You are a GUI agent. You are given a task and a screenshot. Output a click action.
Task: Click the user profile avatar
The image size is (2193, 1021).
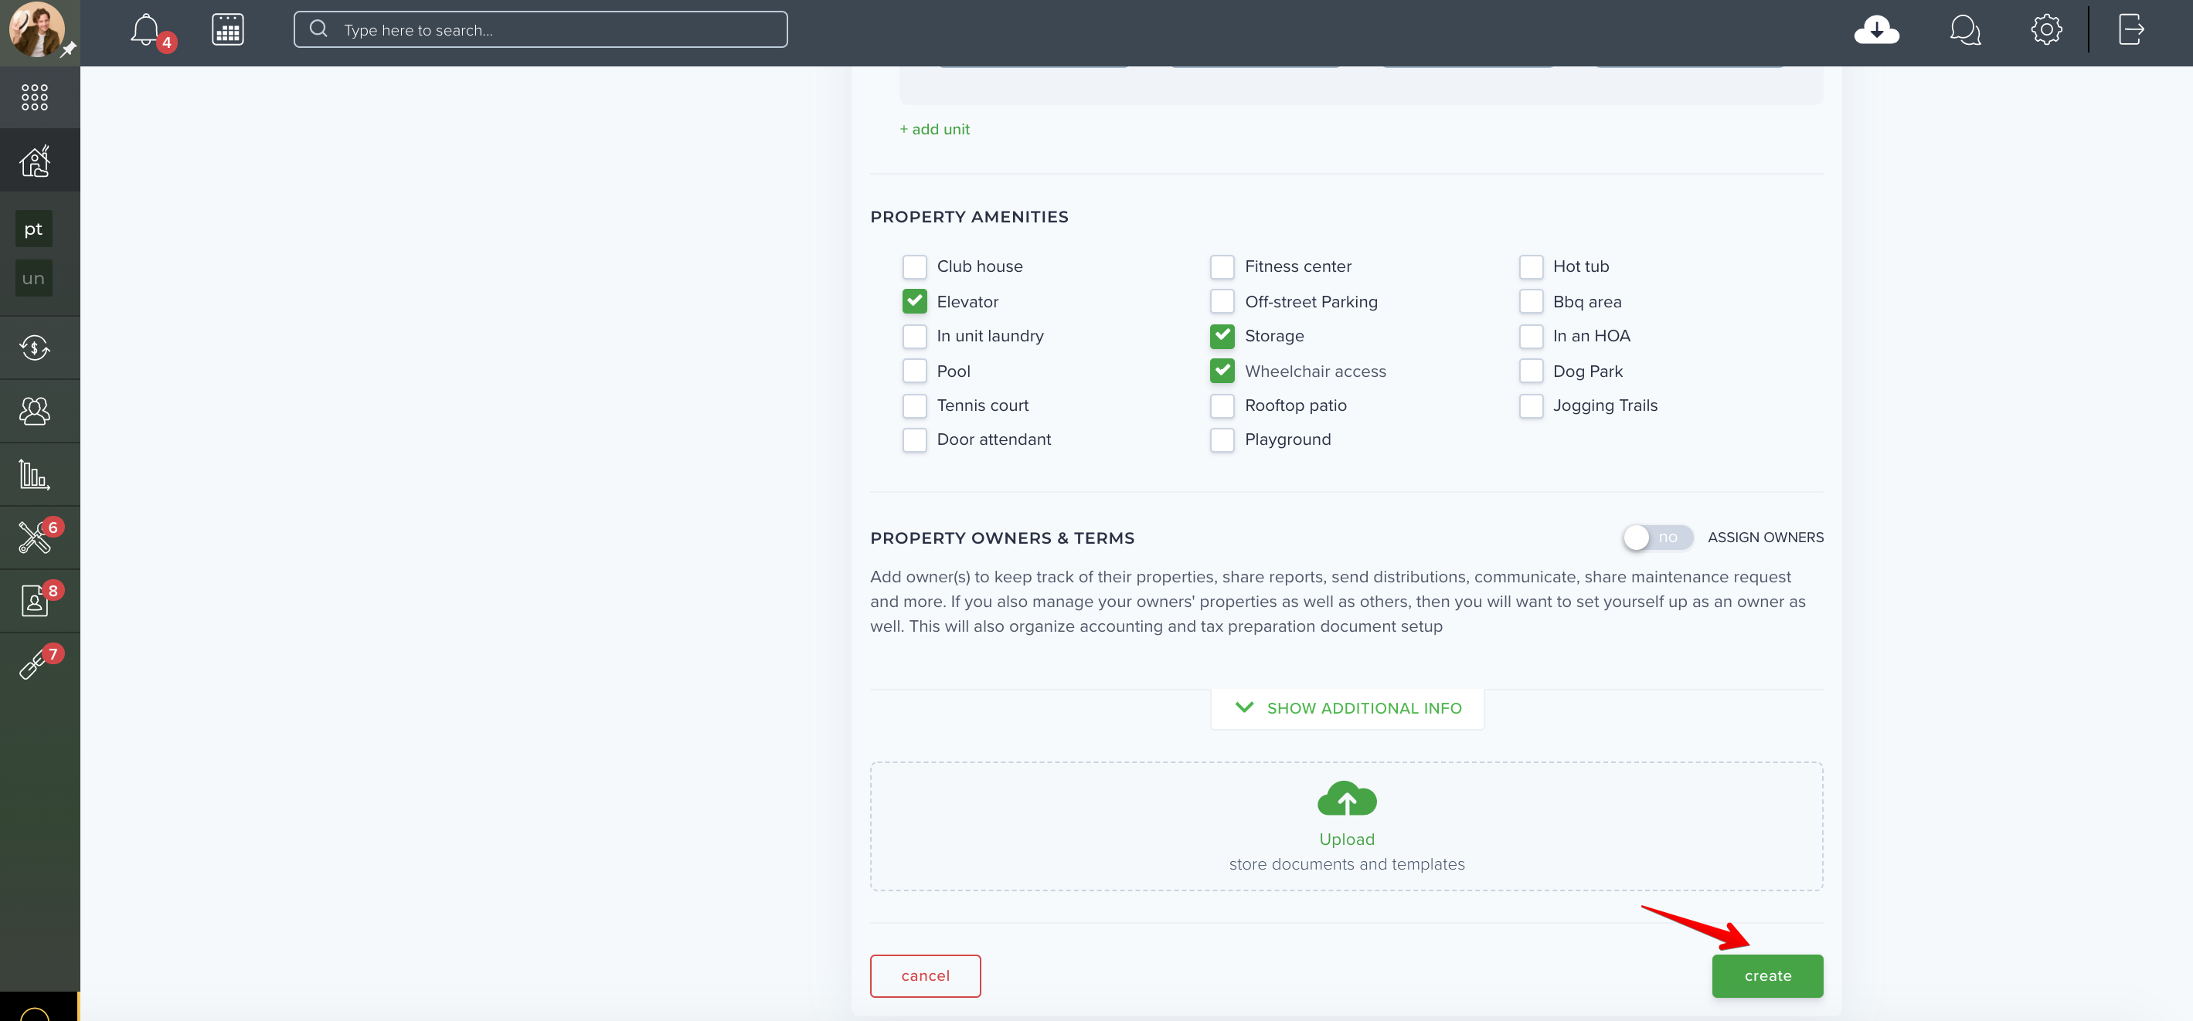coord(36,29)
